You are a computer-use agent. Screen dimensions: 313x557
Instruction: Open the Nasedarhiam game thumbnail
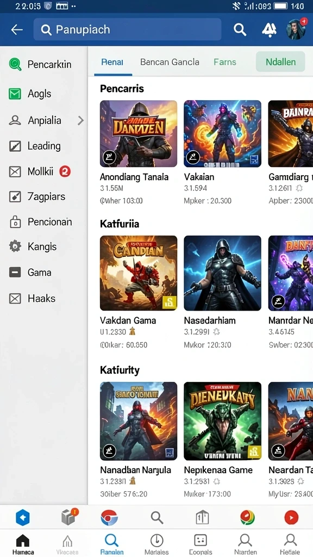[x=222, y=273]
